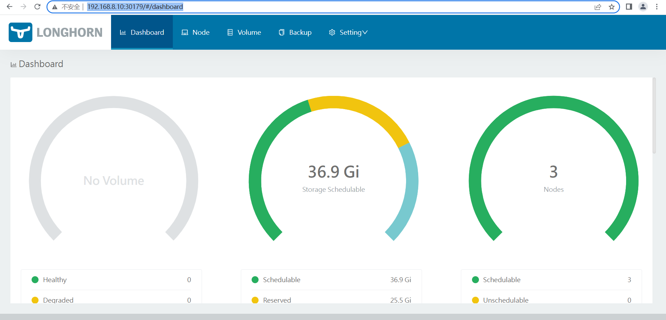666x320 pixels.
Task: Click the No Volume text
Action: (x=113, y=181)
